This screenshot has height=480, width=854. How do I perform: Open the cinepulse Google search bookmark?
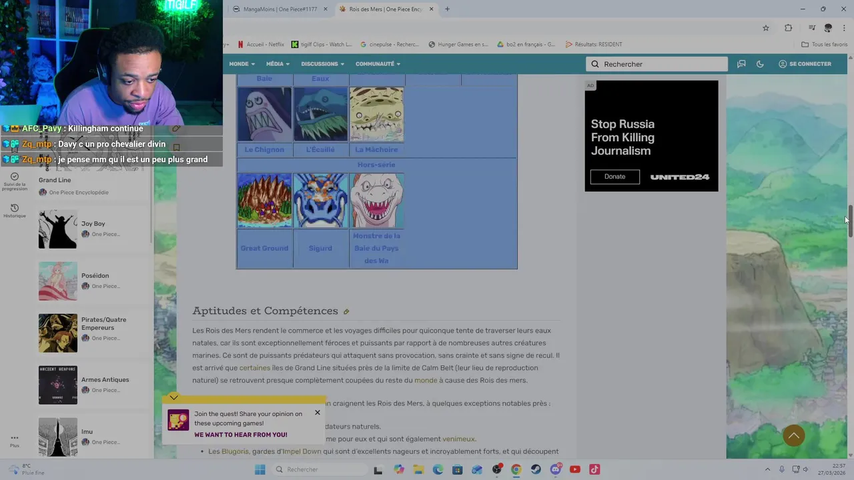390,45
